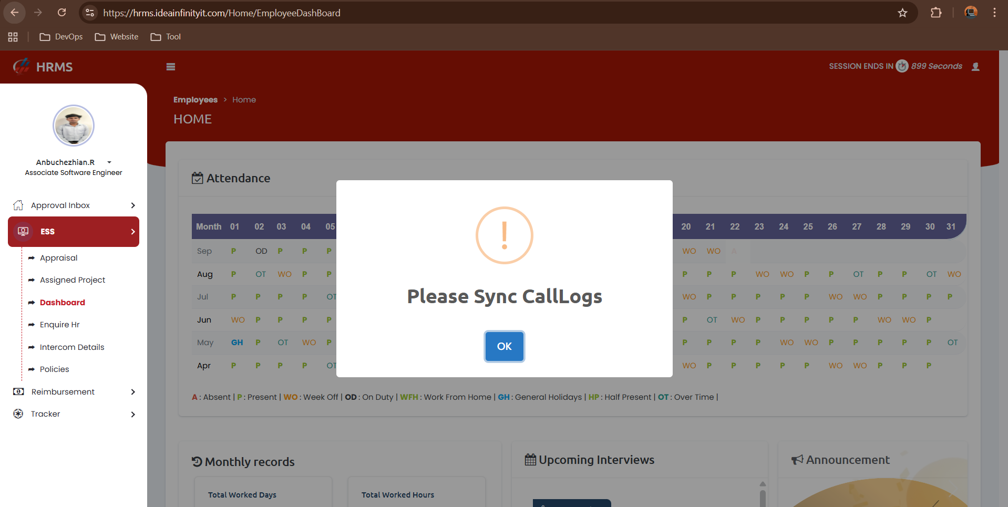Go to Dashboard in the ESS submenu

pos(63,303)
